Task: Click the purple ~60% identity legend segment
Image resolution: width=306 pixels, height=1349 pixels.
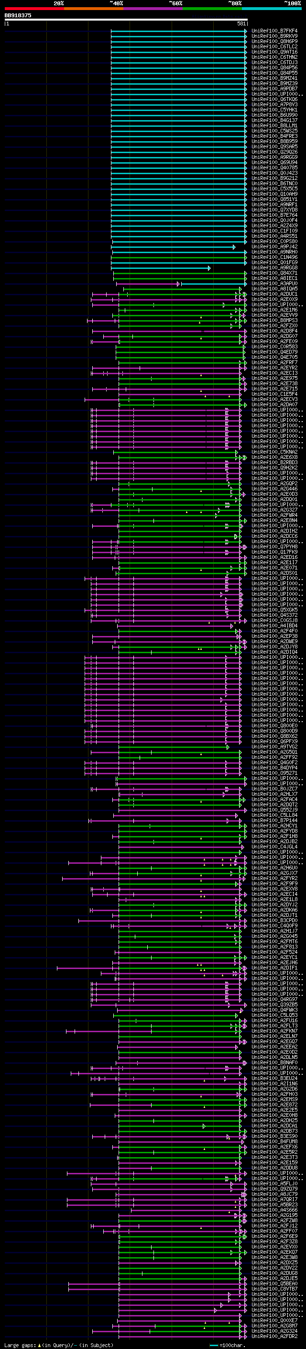Action: [153, 9]
